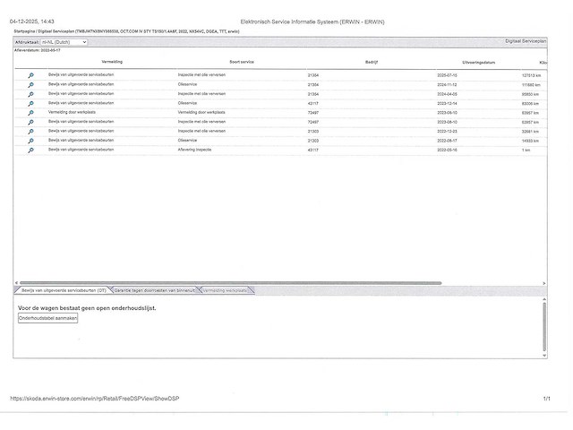This screenshot has height=430, width=573.
Task: View details icon of the 2023-12-14 Olieservice row
Action: point(30,103)
